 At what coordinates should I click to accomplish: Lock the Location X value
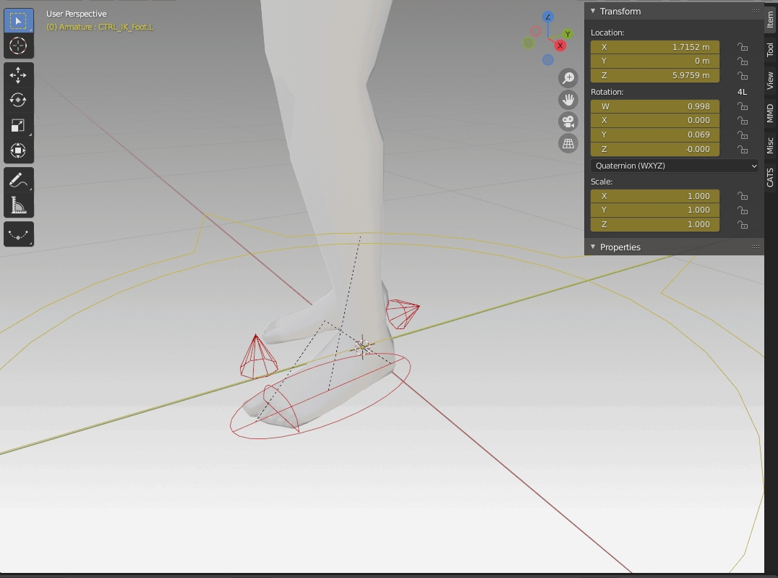[742, 47]
